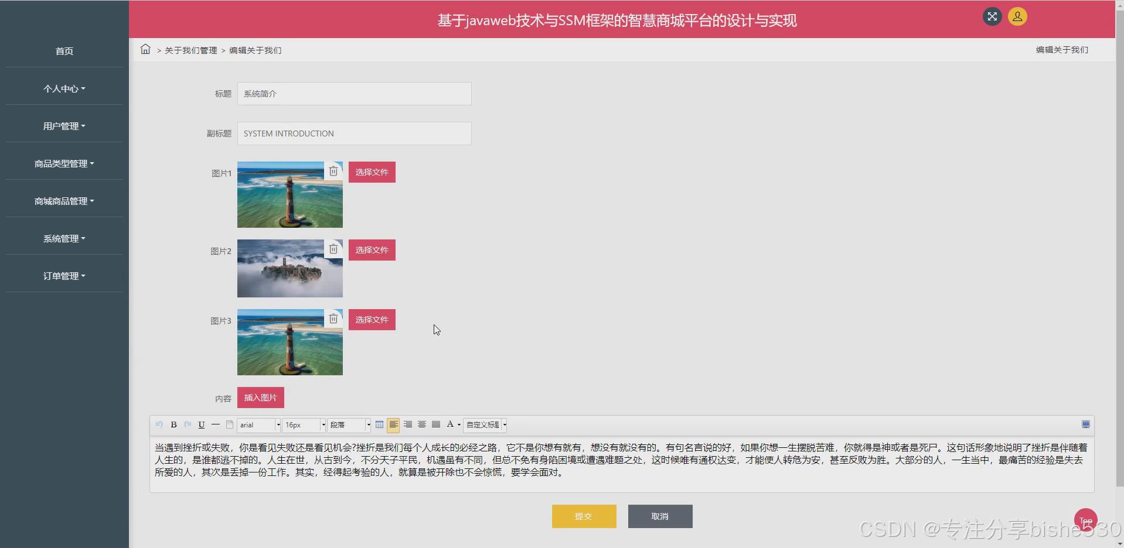The image size is (1124, 548).
Task: Click 选择文件 button for 图片1
Action: coord(372,172)
